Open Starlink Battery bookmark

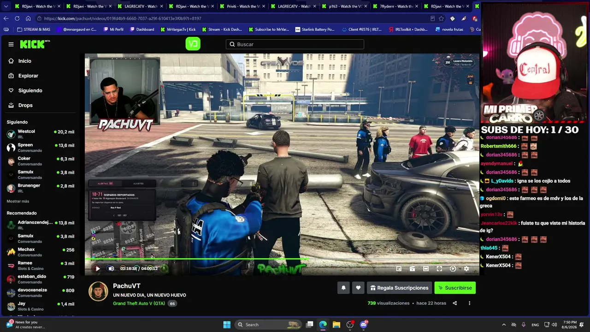[315, 30]
